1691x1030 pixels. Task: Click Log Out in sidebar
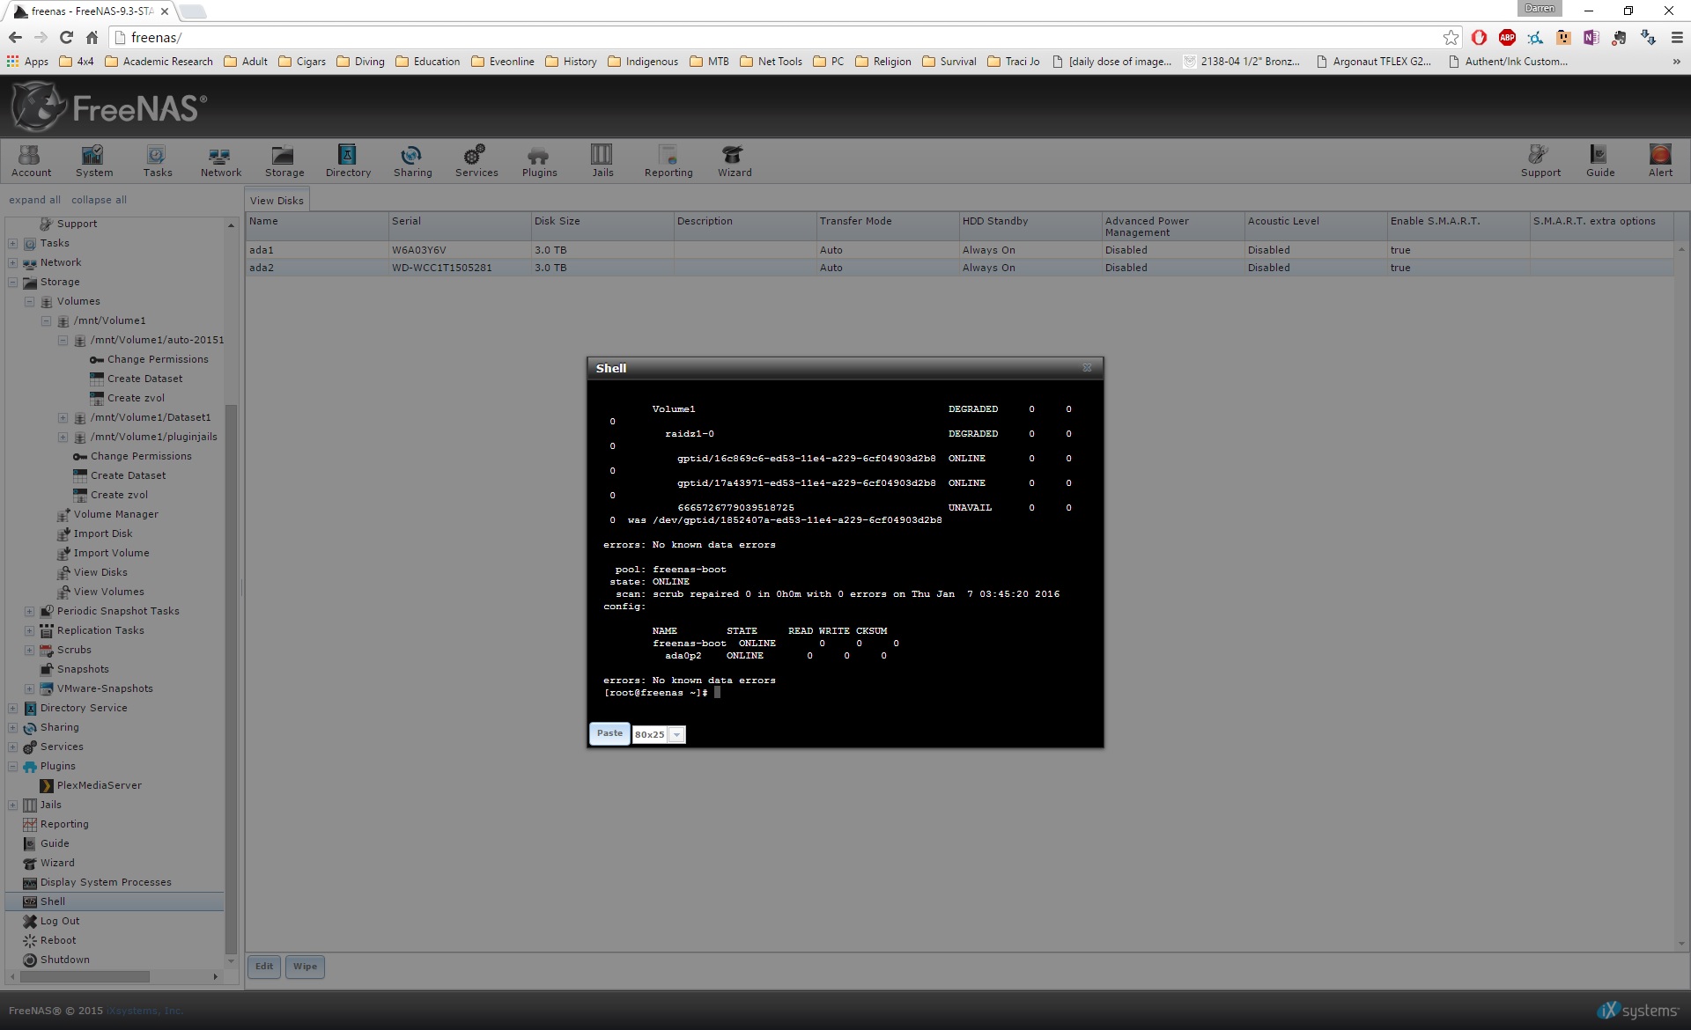pos(59,921)
